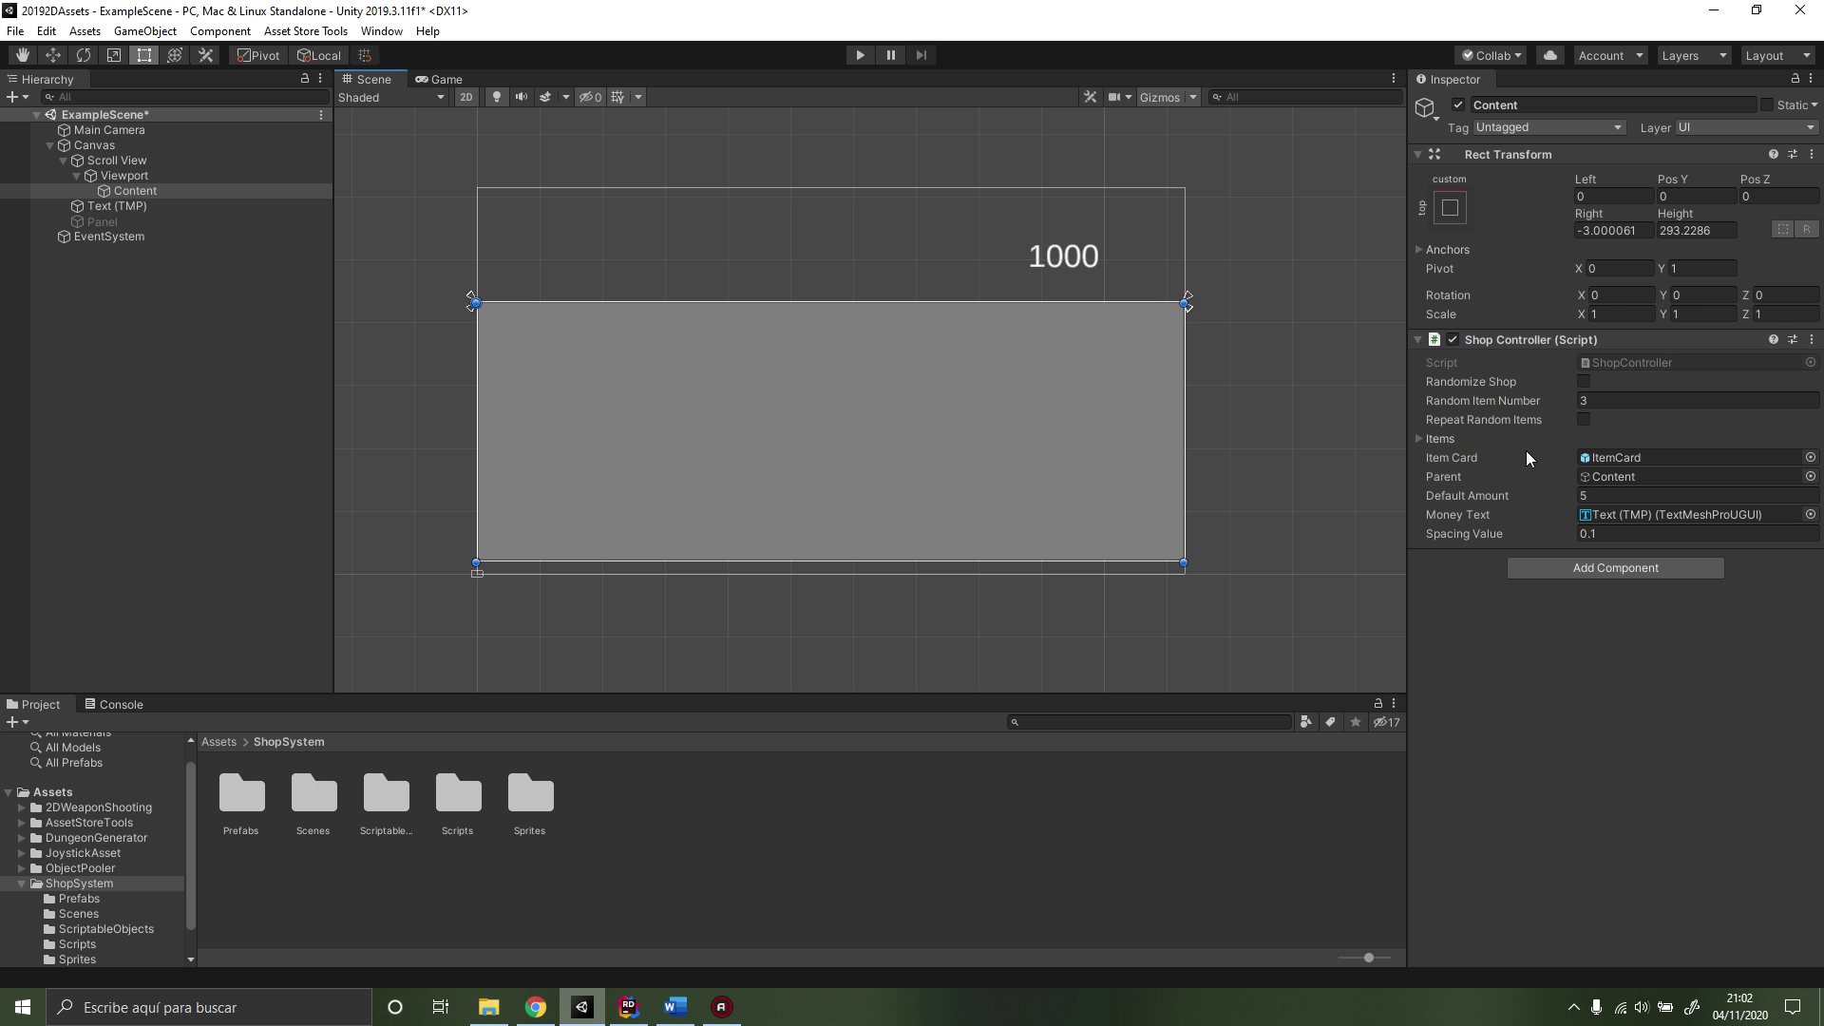The image size is (1824, 1026).
Task: Switch to Game tab
Action: pos(439,79)
